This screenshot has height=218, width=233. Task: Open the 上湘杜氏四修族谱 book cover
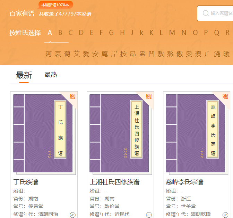point(120,133)
